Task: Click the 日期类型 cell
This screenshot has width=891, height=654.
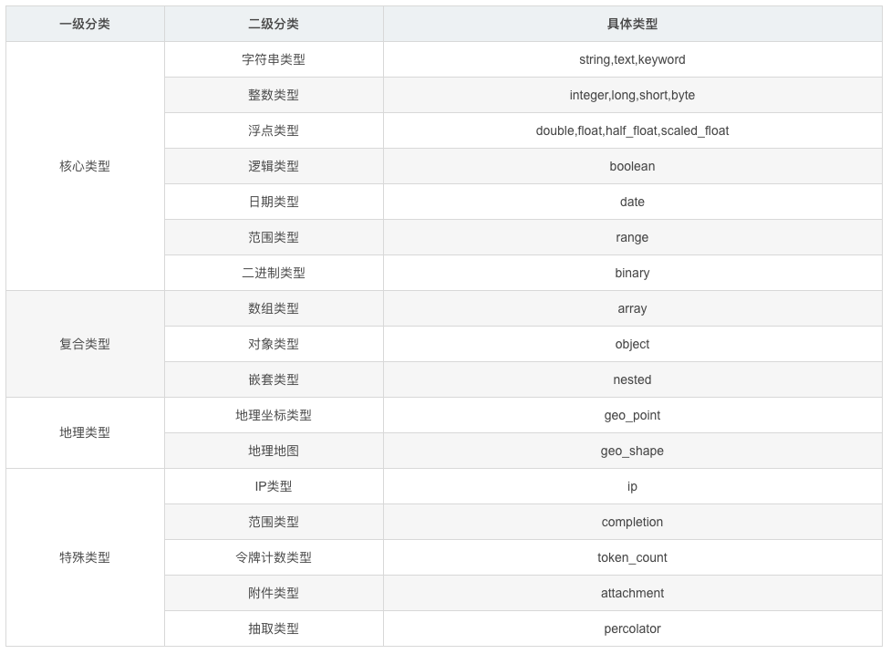Action: [x=274, y=202]
